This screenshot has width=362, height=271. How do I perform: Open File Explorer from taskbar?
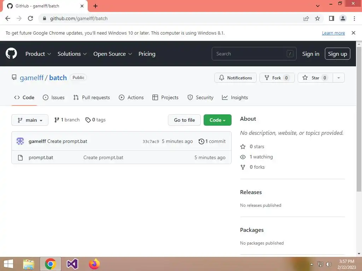point(29,264)
